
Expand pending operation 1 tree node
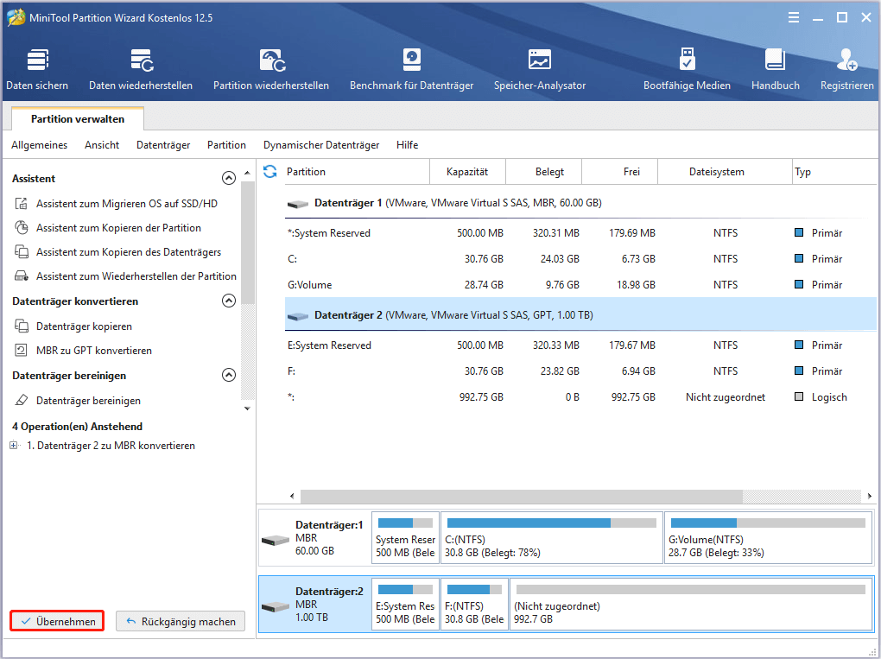coord(14,445)
